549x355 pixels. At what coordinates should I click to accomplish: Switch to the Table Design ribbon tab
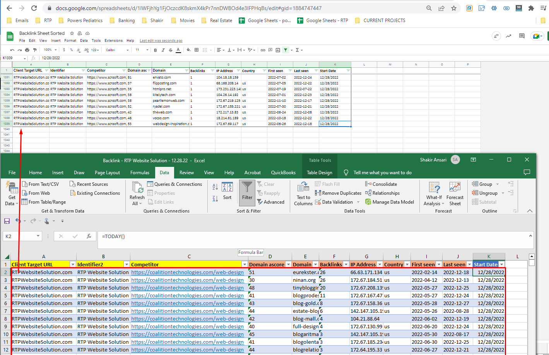point(320,173)
